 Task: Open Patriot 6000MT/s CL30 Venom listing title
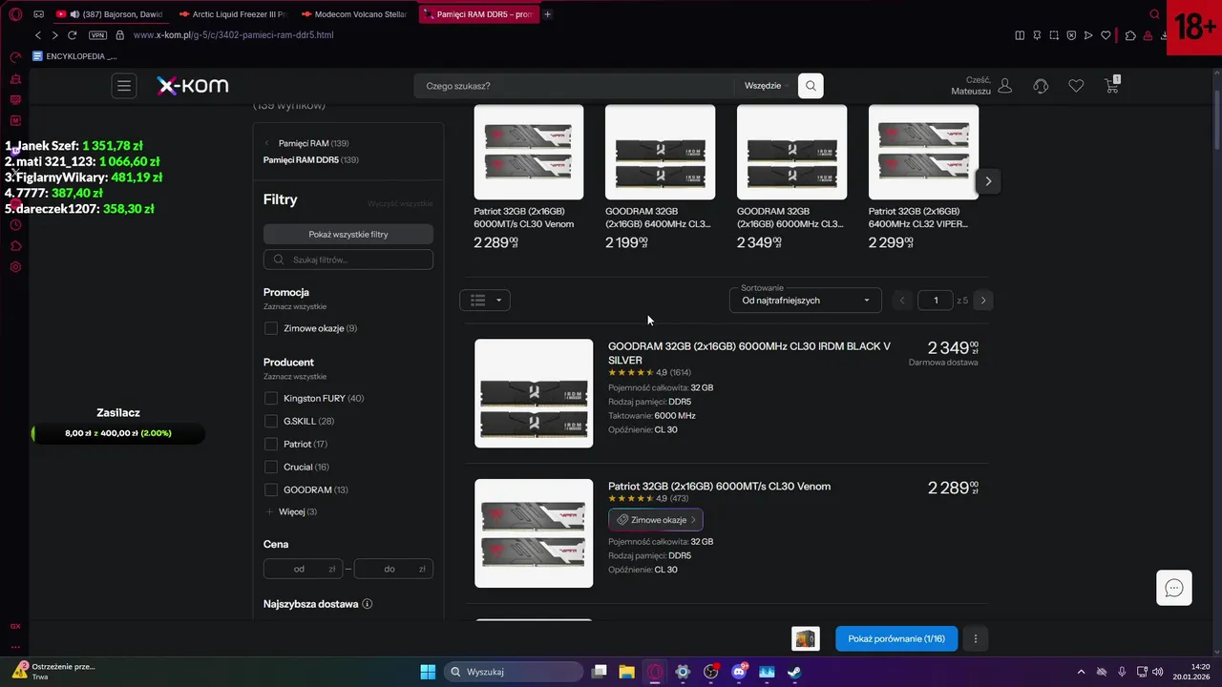pos(719,487)
